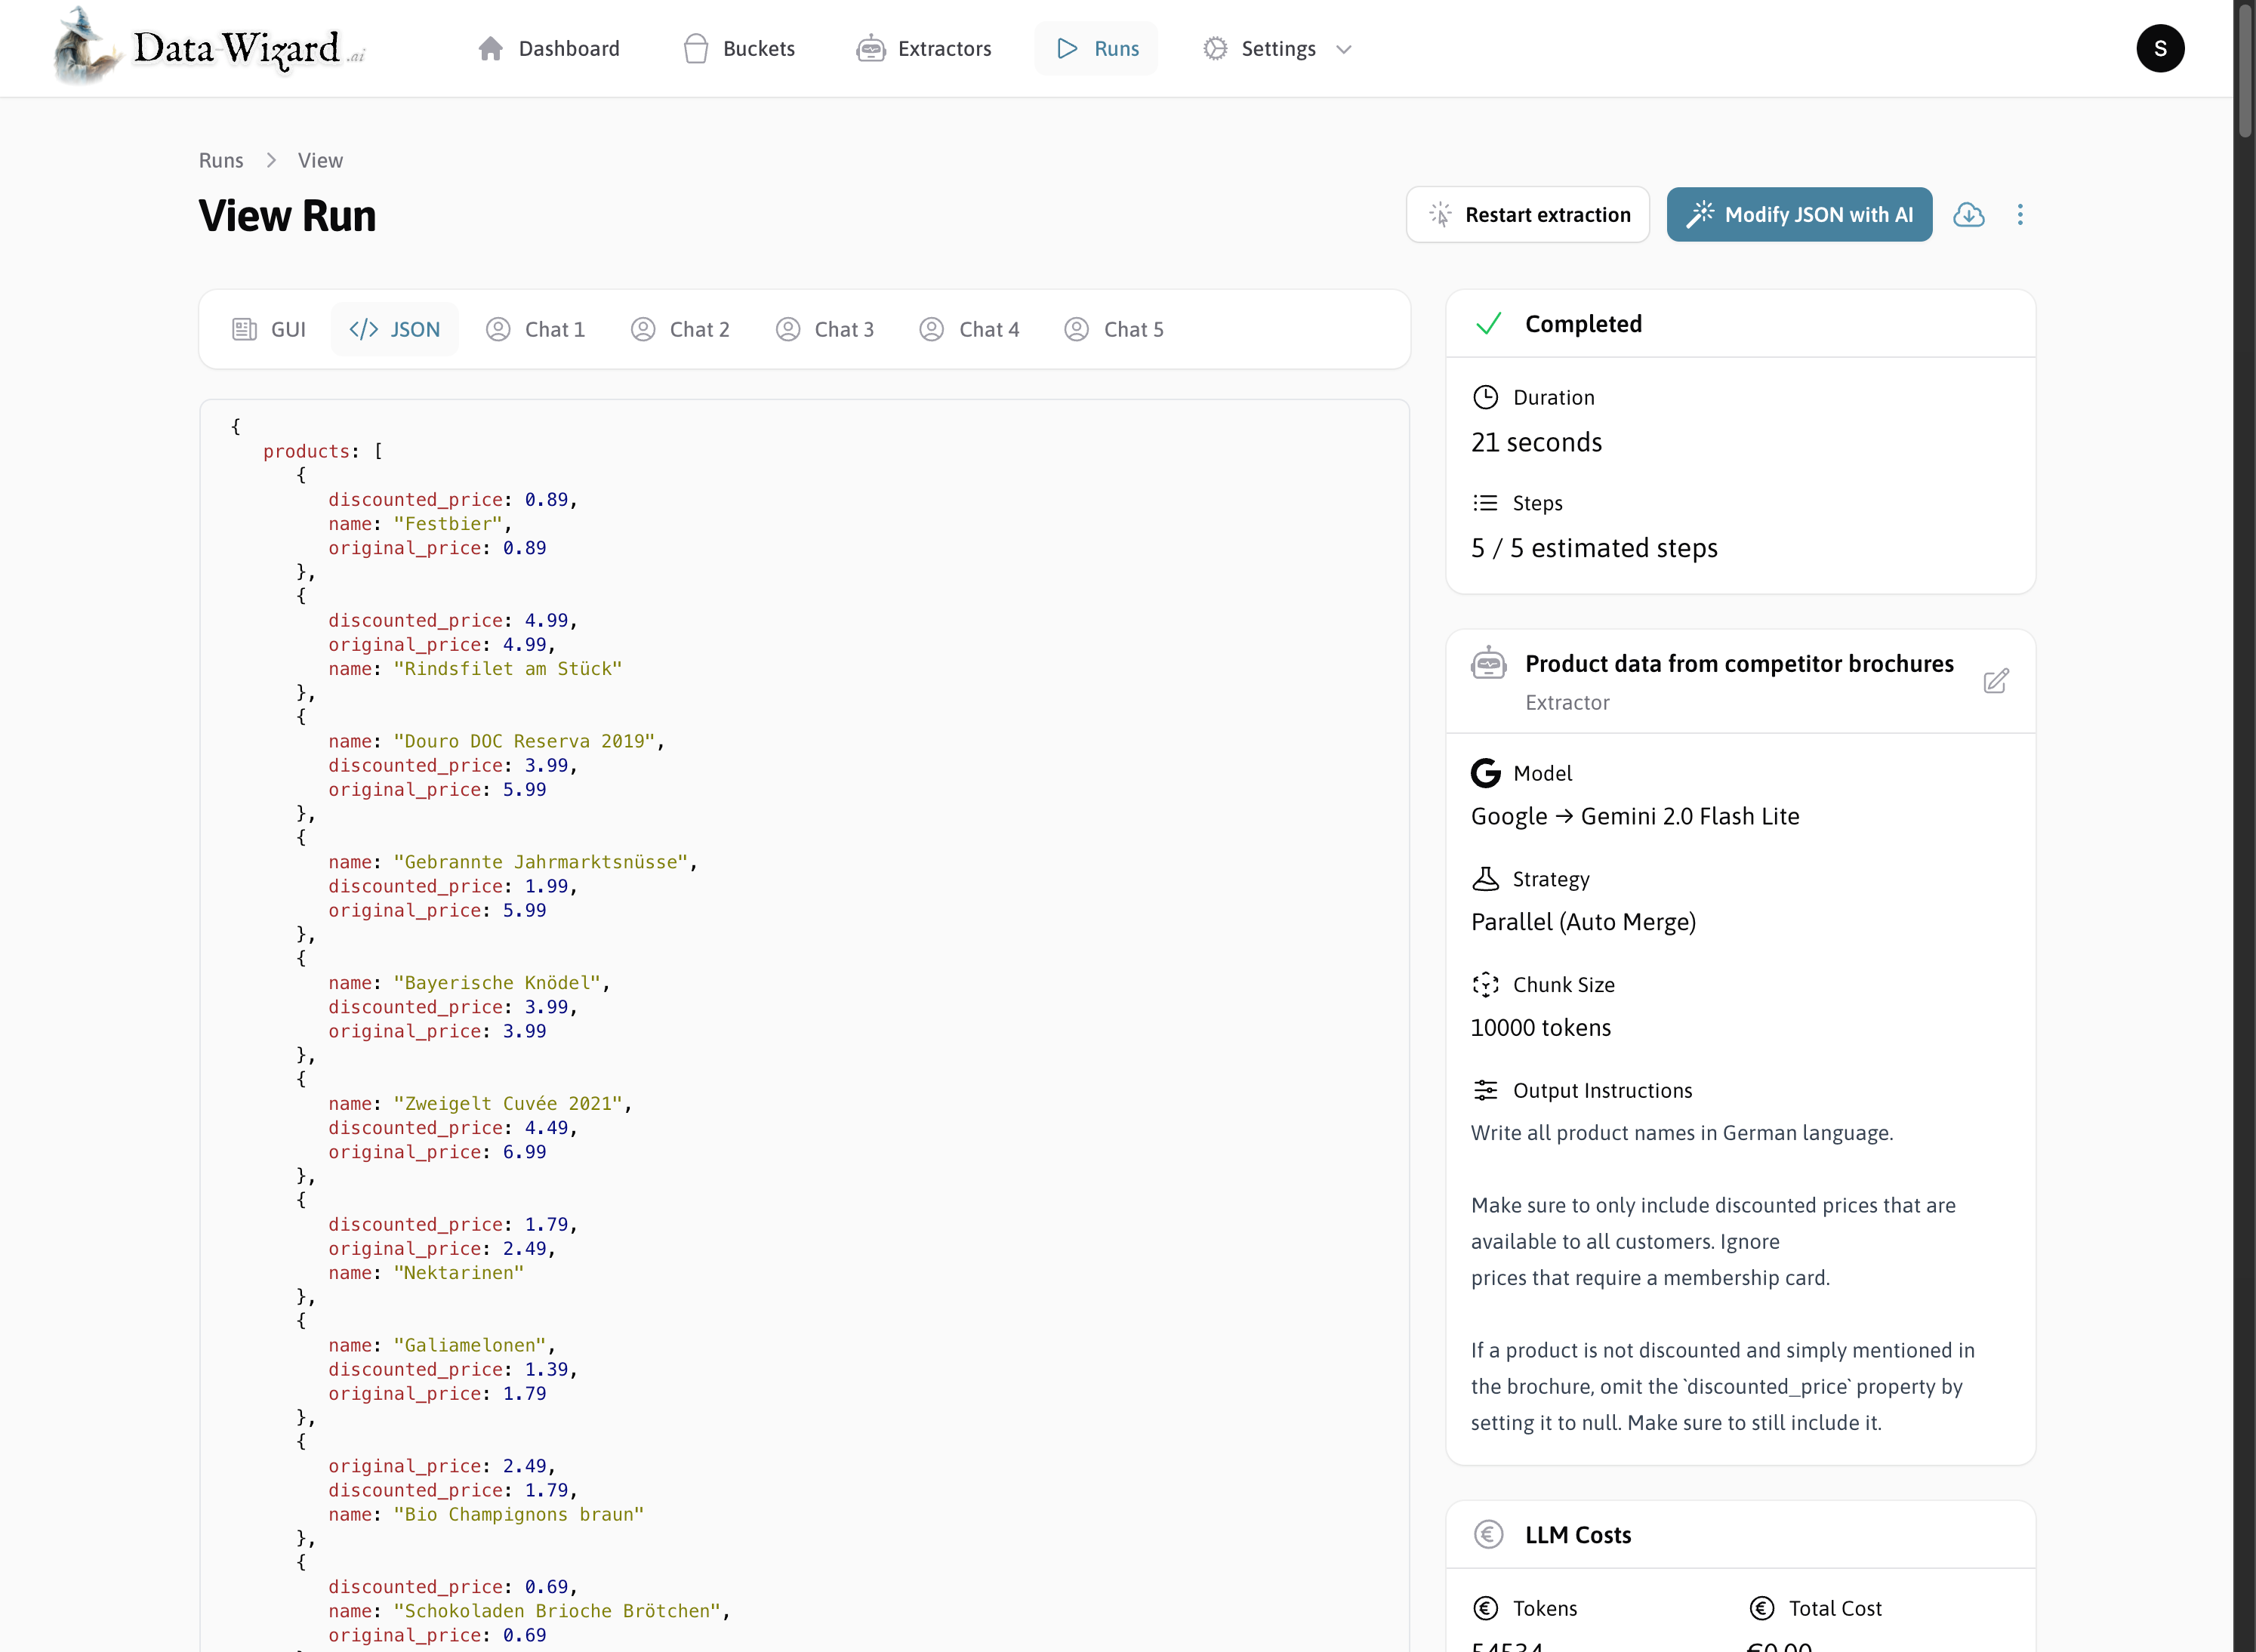
Task: Open Buckets using the bucket icon
Action: 695,48
